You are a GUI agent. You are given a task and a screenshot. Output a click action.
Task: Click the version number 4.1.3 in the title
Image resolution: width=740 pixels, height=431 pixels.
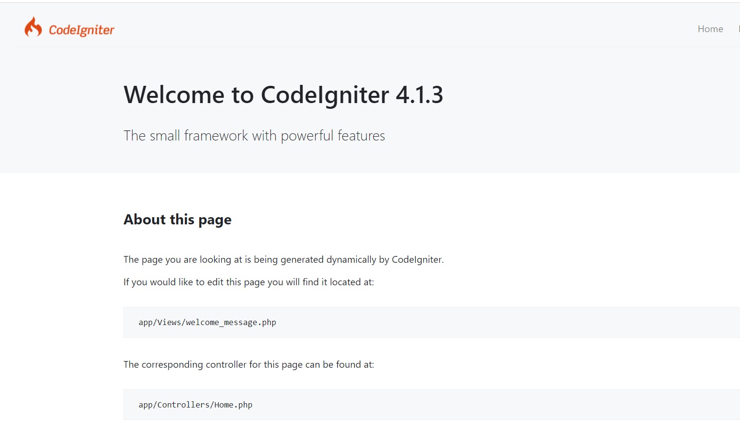click(x=419, y=94)
